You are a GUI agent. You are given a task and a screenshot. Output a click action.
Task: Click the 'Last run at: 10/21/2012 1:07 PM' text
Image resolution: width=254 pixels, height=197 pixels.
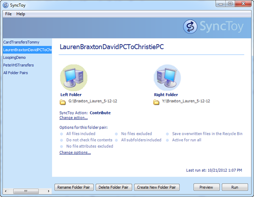pos(214,170)
